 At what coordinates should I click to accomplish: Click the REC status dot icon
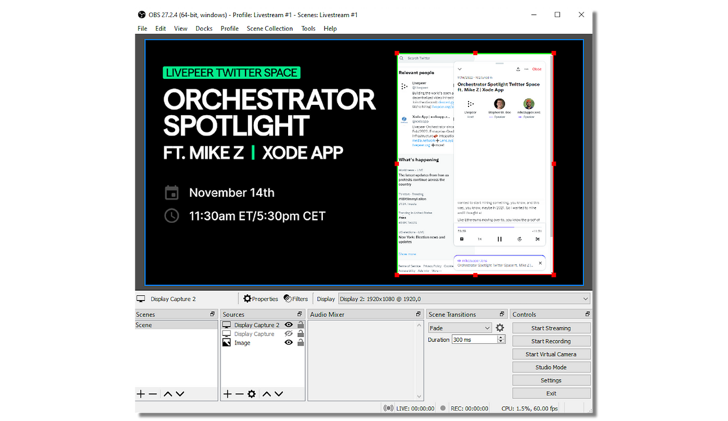443,409
